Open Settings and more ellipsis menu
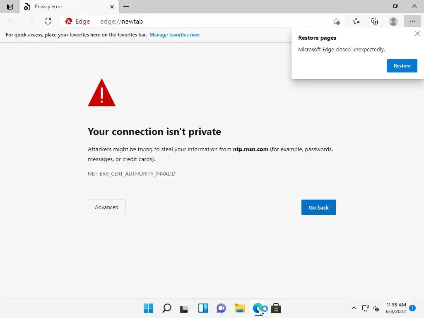This screenshot has height=318, width=424. (412, 21)
